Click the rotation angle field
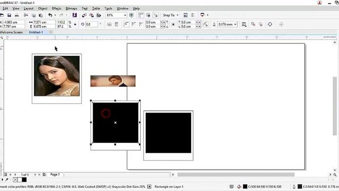 [92, 24]
